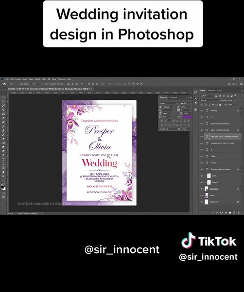Viewport: 244px width, 292px height.
Task: Click the delete layer trash icon
Action: coord(239,213)
